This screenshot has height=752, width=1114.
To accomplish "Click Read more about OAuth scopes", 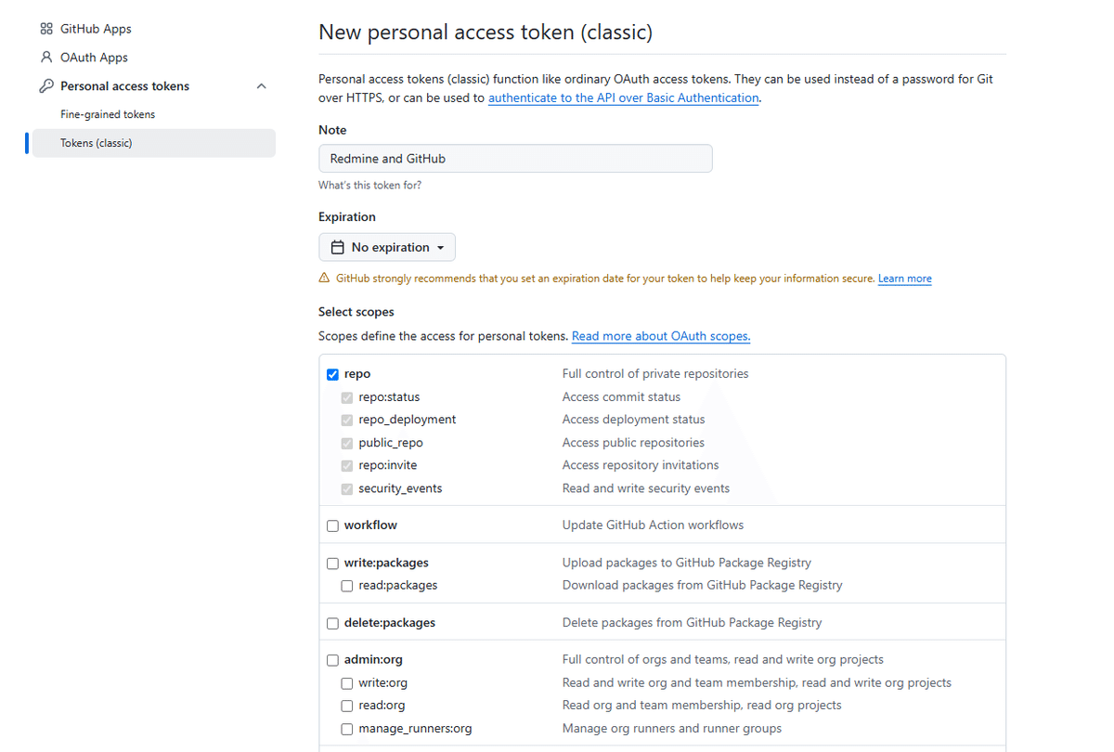I will pyautogui.click(x=660, y=335).
